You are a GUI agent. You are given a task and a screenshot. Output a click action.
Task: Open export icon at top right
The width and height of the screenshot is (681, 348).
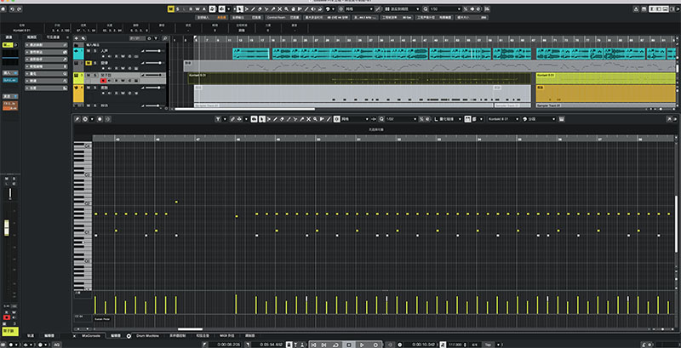coord(637,9)
